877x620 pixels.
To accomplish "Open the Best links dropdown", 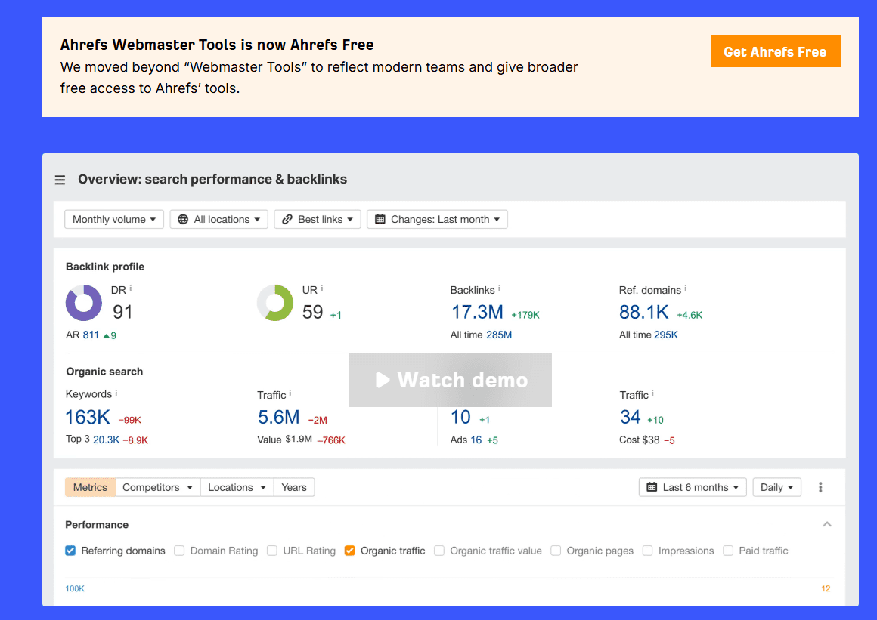I will (317, 220).
